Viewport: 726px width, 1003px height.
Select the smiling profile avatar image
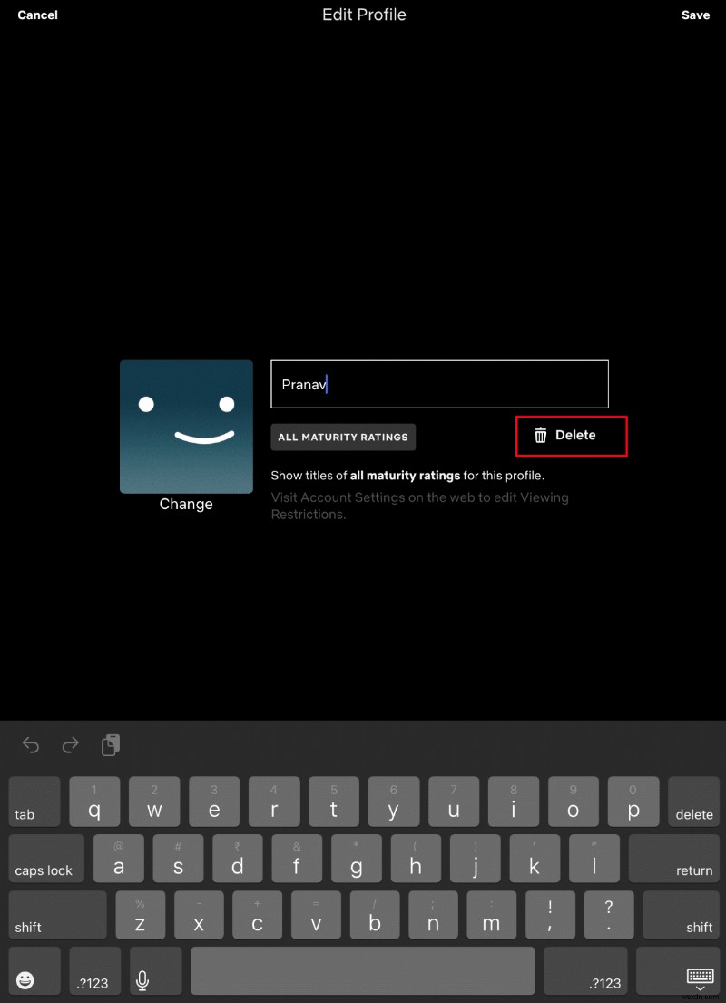(186, 427)
